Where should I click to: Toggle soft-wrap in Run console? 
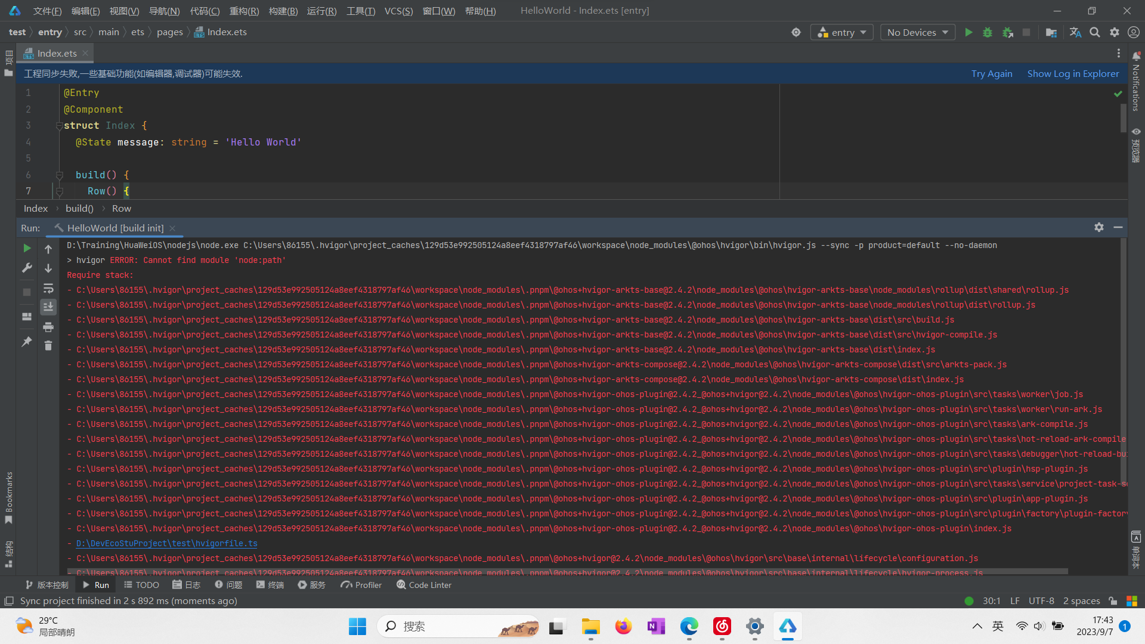pyautogui.click(x=48, y=289)
